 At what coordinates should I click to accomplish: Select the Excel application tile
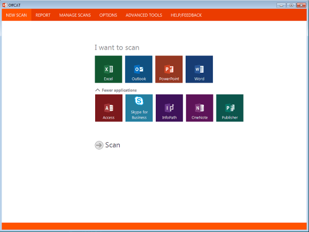[108, 69]
